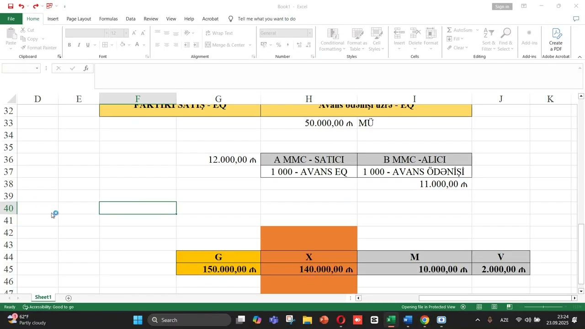Switch to the Formulas tab
The width and height of the screenshot is (585, 329).
[x=108, y=19]
